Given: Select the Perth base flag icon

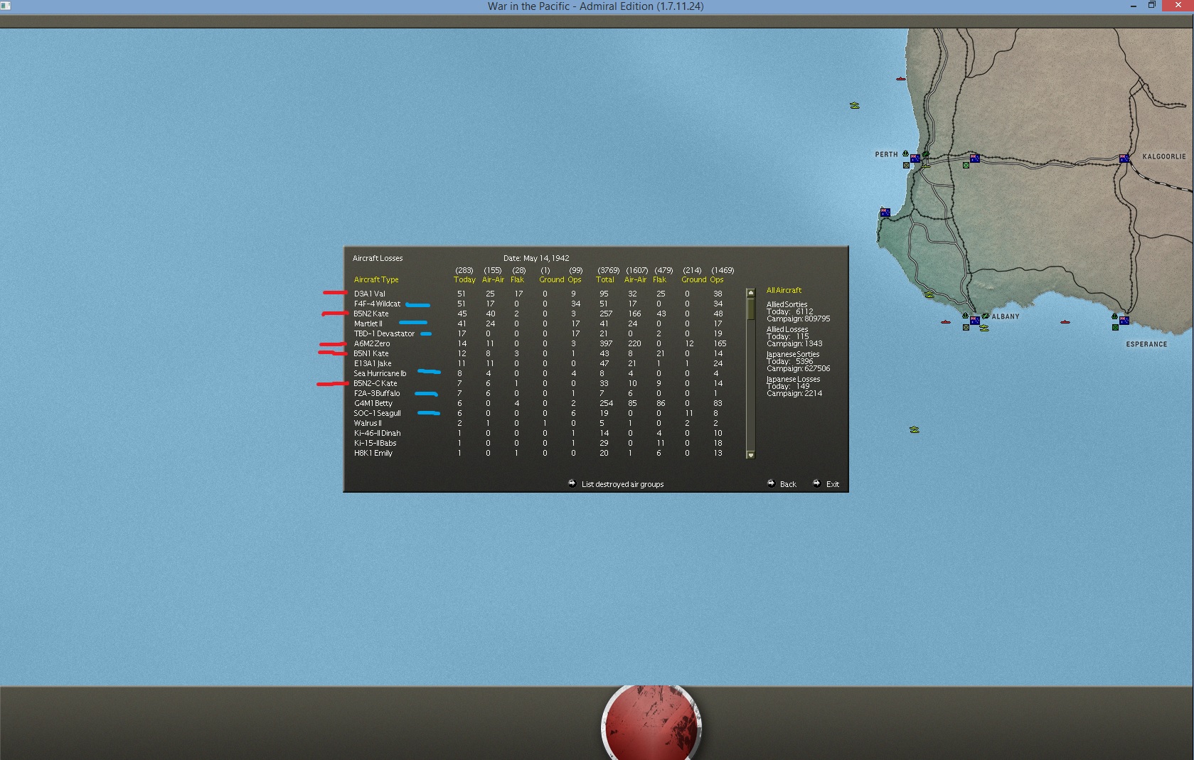Looking at the screenshot, I should click(x=915, y=159).
